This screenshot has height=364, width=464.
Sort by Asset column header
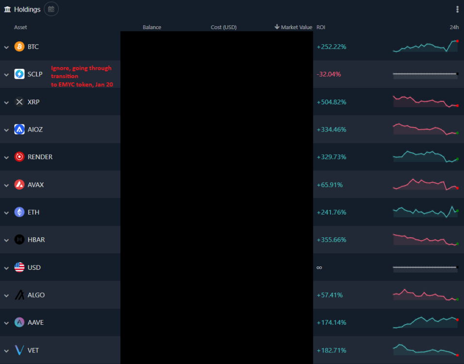tap(20, 27)
